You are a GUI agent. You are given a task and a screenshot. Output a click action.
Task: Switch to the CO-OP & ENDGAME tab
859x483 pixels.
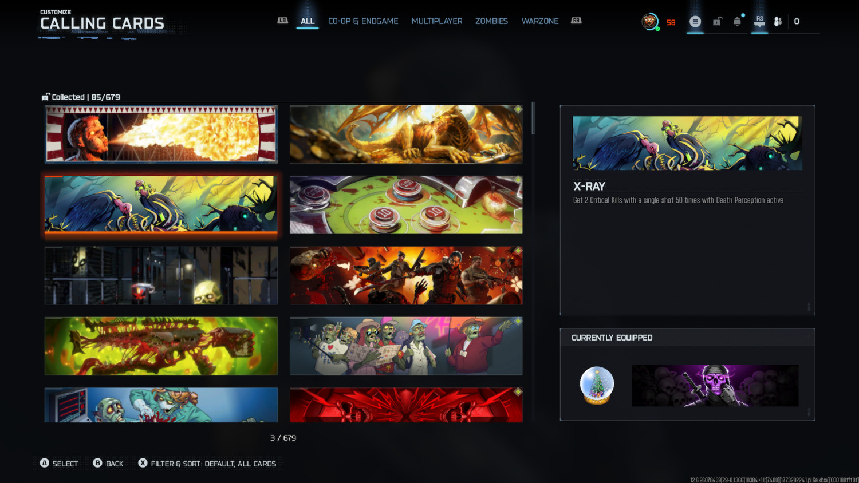(x=363, y=21)
